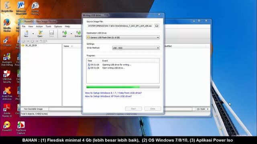
Task: Open USB Disk Security shortcut
Action: (x=7, y=76)
